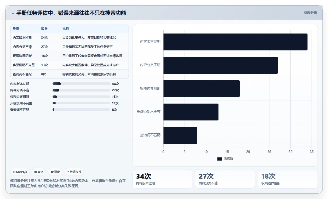Image resolution: width=328 pixels, height=199 pixels.
Task: Select the 内容分类不清 bar in the chart
Action: click(221, 65)
